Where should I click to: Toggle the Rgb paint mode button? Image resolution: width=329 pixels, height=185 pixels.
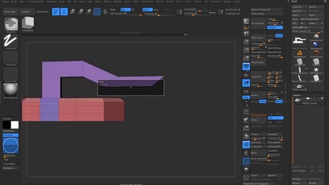pyautogui.click(x=125, y=10)
